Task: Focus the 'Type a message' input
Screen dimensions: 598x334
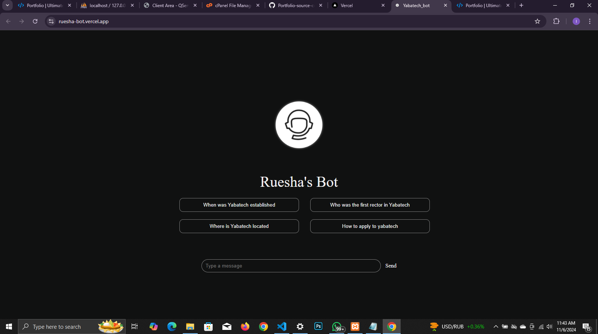Action: (x=291, y=266)
